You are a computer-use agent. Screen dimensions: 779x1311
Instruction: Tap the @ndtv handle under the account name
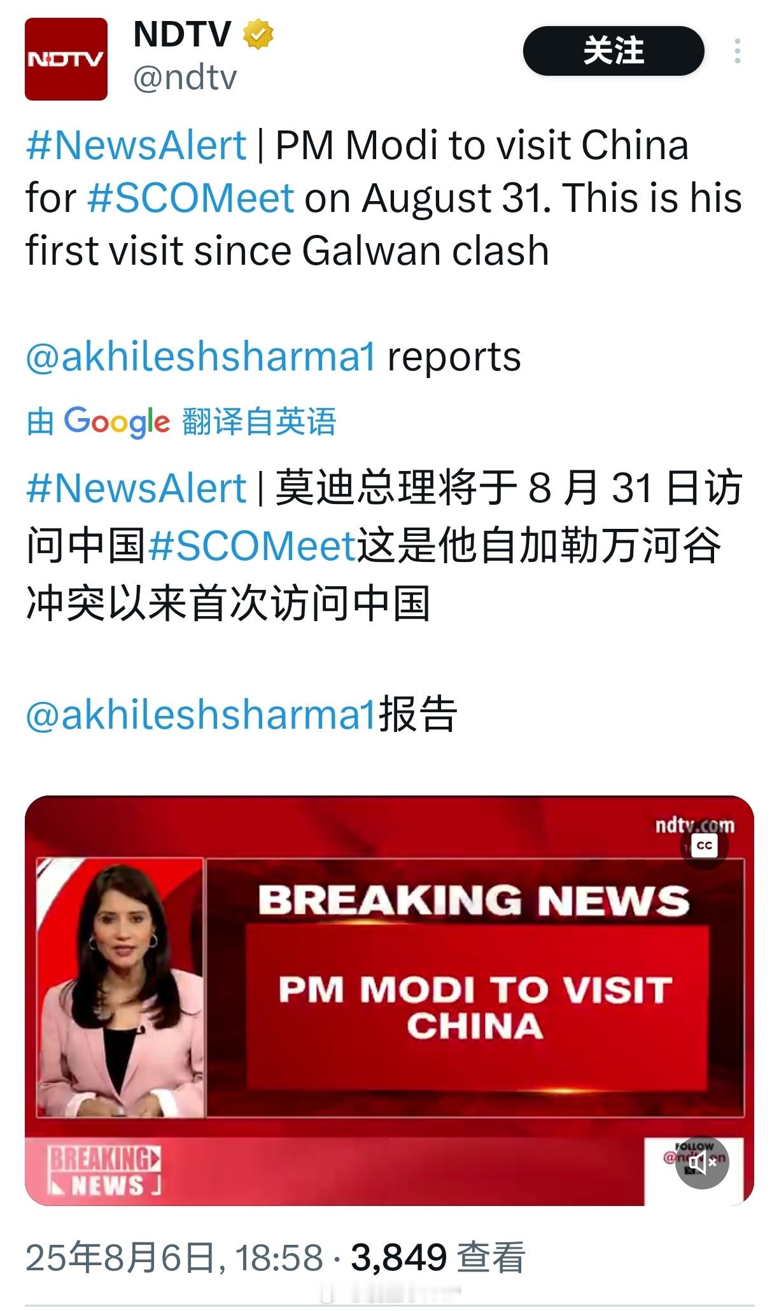(185, 78)
